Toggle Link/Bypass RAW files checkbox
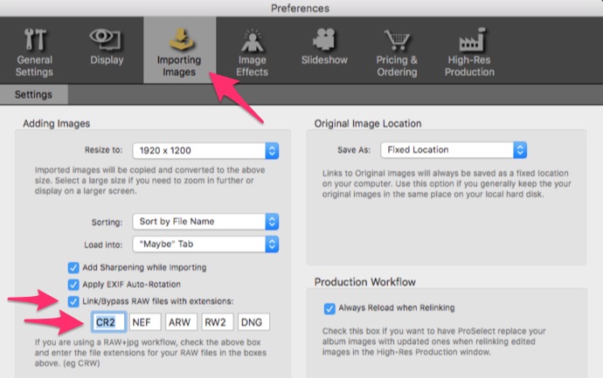This screenshot has height=378, width=603. [x=73, y=301]
